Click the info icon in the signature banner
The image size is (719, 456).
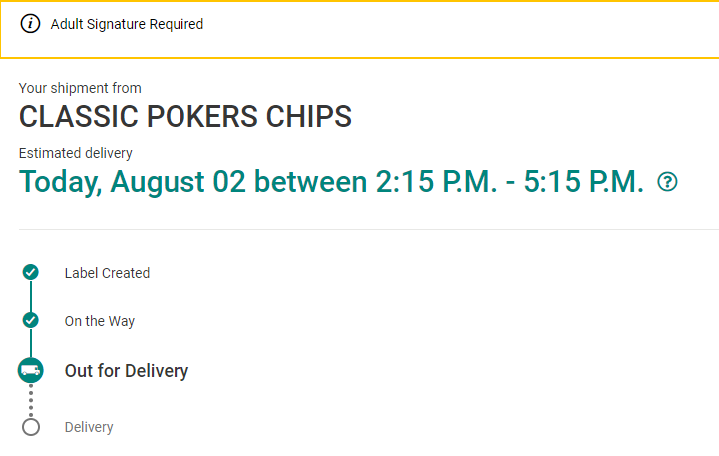31,24
